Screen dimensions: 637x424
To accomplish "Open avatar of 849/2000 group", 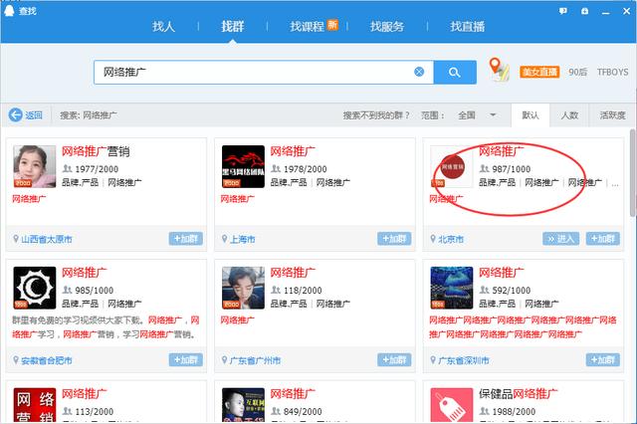I will (x=243, y=404).
